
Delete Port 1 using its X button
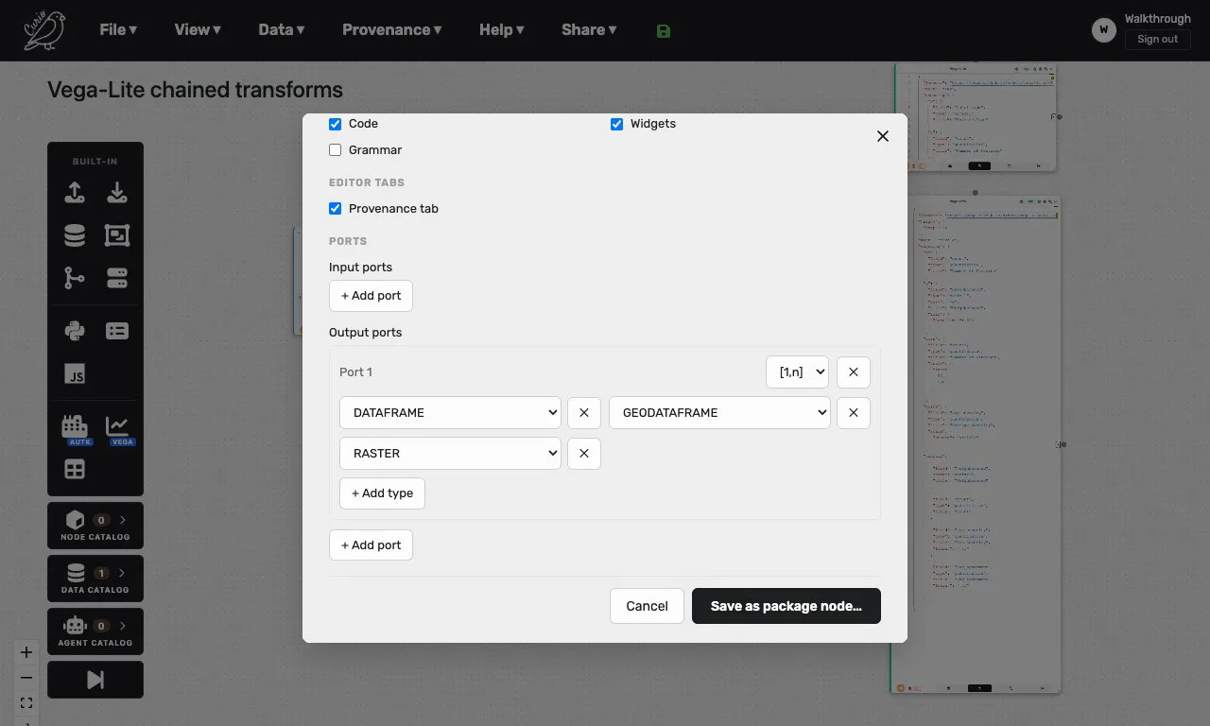point(854,372)
